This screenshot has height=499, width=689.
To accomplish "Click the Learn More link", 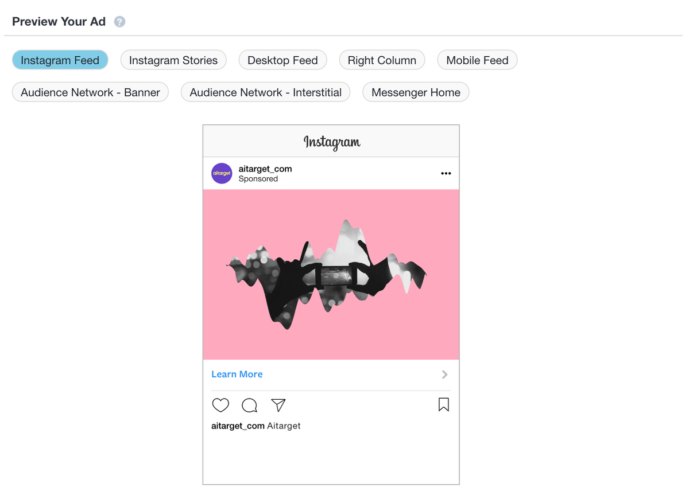I will click(x=237, y=375).
